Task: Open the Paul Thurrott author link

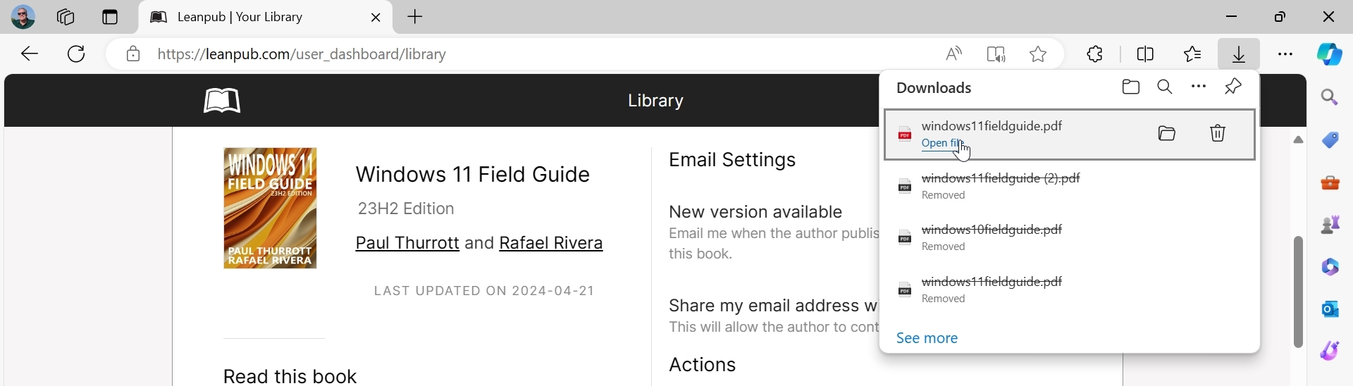Action: (407, 244)
